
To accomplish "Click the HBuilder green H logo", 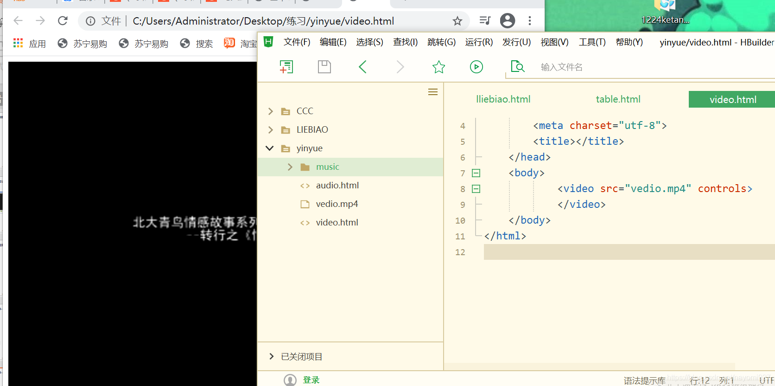I will click(268, 42).
